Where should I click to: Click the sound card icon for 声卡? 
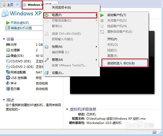coord(8,83)
